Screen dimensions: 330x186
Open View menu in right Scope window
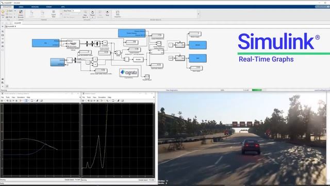[94, 97]
